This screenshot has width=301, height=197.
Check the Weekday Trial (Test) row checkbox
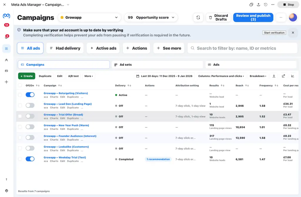coord(20,159)
